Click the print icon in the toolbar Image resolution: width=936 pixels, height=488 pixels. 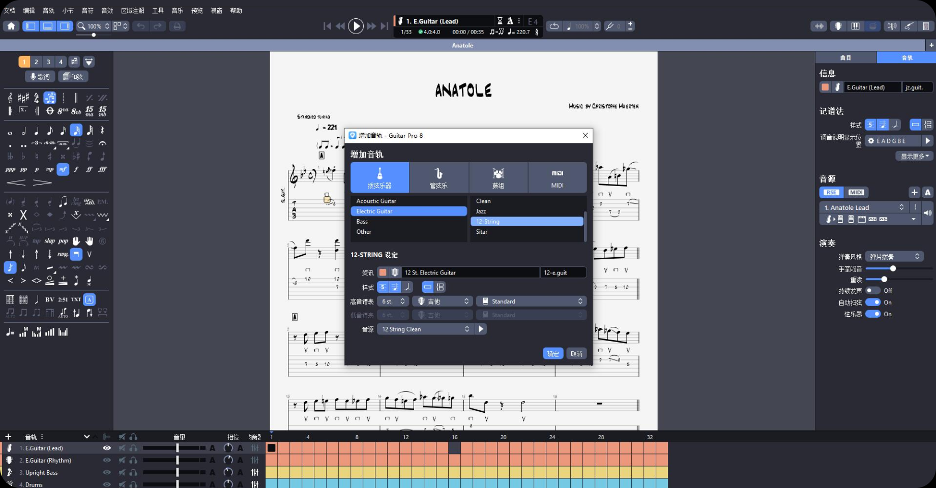point(177,26)
